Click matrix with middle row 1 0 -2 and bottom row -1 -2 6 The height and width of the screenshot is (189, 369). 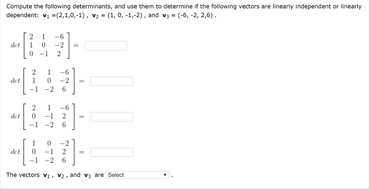pos(49,81)
